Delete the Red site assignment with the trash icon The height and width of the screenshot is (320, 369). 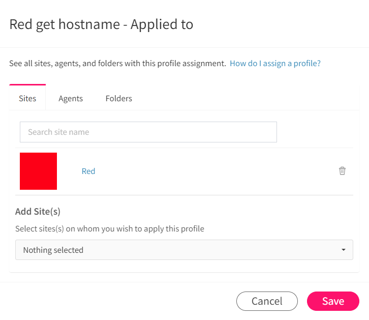(x=342, y=171)
